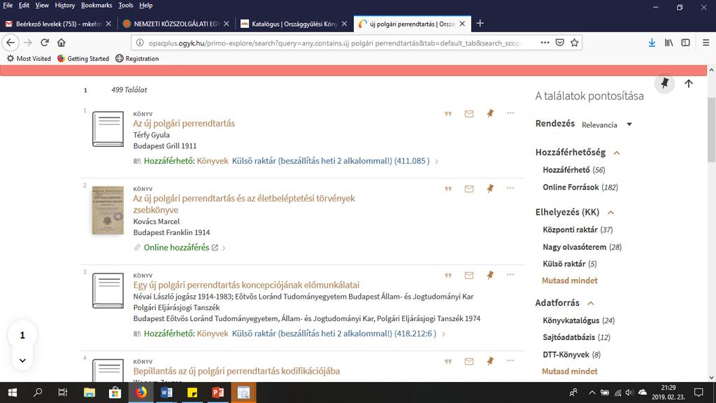
Task: Email the Kovács Marcel 1914 record
Action: [x=469, y=189]
